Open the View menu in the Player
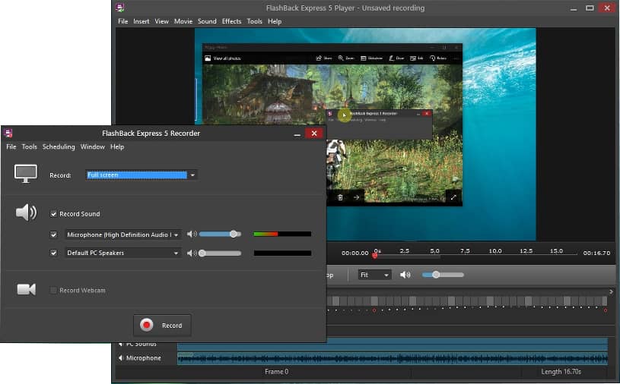The height and width of the screenshot is (384, 620). click(x=161, y=21)
